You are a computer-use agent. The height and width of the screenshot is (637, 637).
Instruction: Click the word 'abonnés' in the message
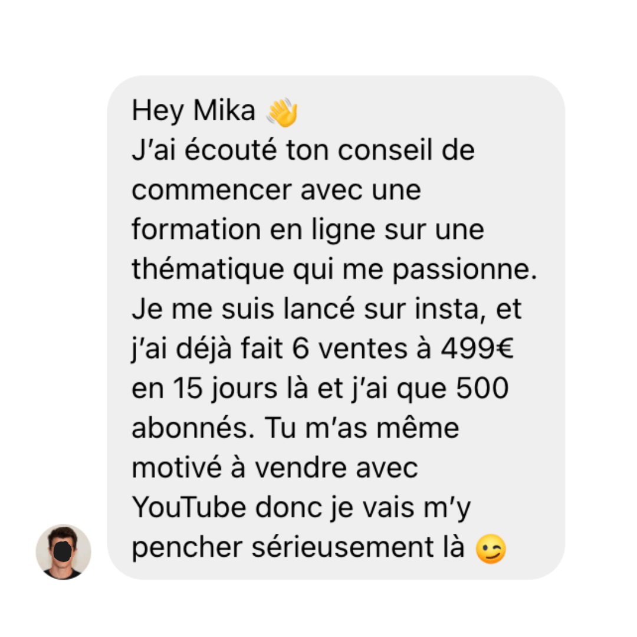[190, 428]
